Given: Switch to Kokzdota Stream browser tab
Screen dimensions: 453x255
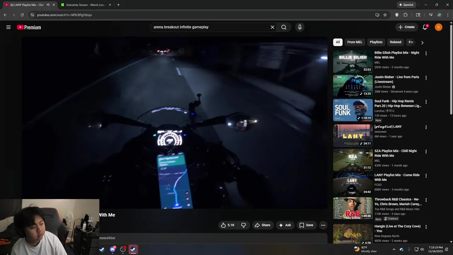Looking at the screenshot, I should coord(86,5).
